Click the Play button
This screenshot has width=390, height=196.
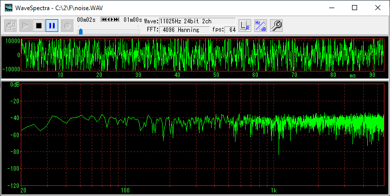tap(25, 26)
